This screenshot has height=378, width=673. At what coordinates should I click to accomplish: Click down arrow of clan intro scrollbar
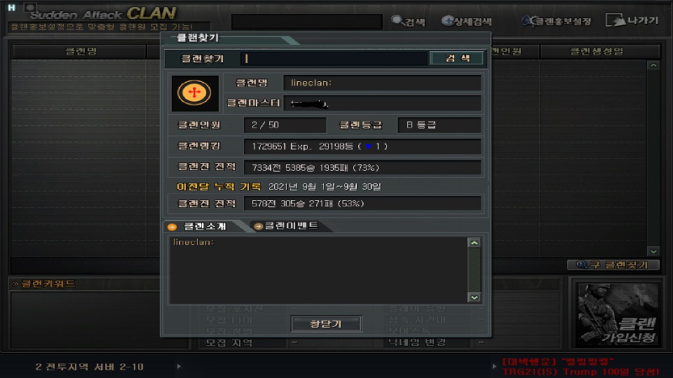click(475, 297)
